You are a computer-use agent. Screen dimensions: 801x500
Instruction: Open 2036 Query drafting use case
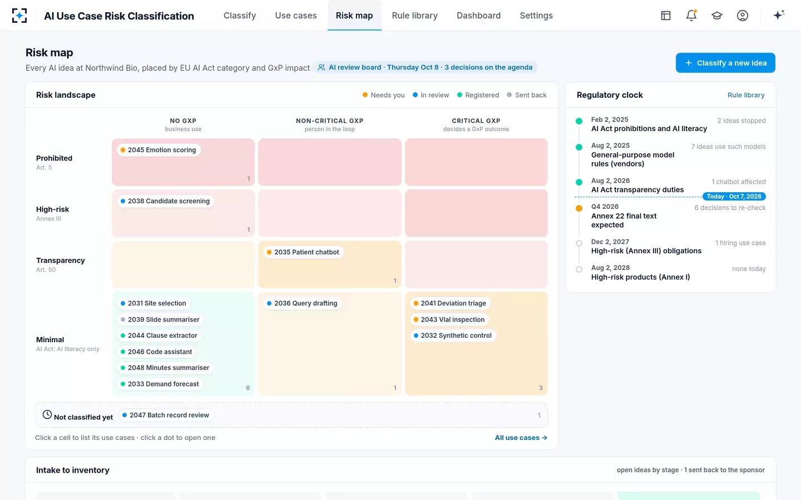(302, 303)
